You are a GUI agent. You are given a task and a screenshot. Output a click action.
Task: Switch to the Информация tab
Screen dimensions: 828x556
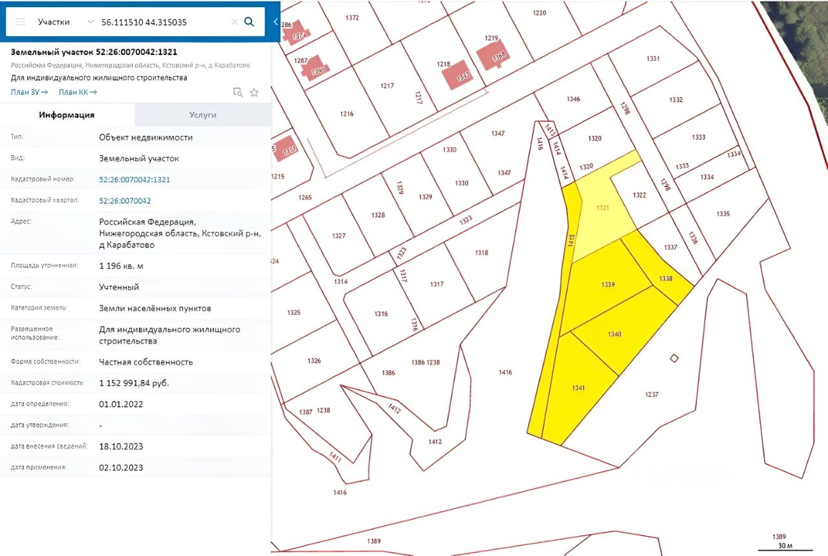click(67, 114)
